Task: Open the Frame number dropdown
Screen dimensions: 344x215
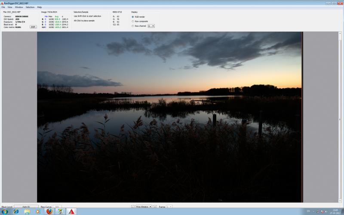Action: coord(169,207)
